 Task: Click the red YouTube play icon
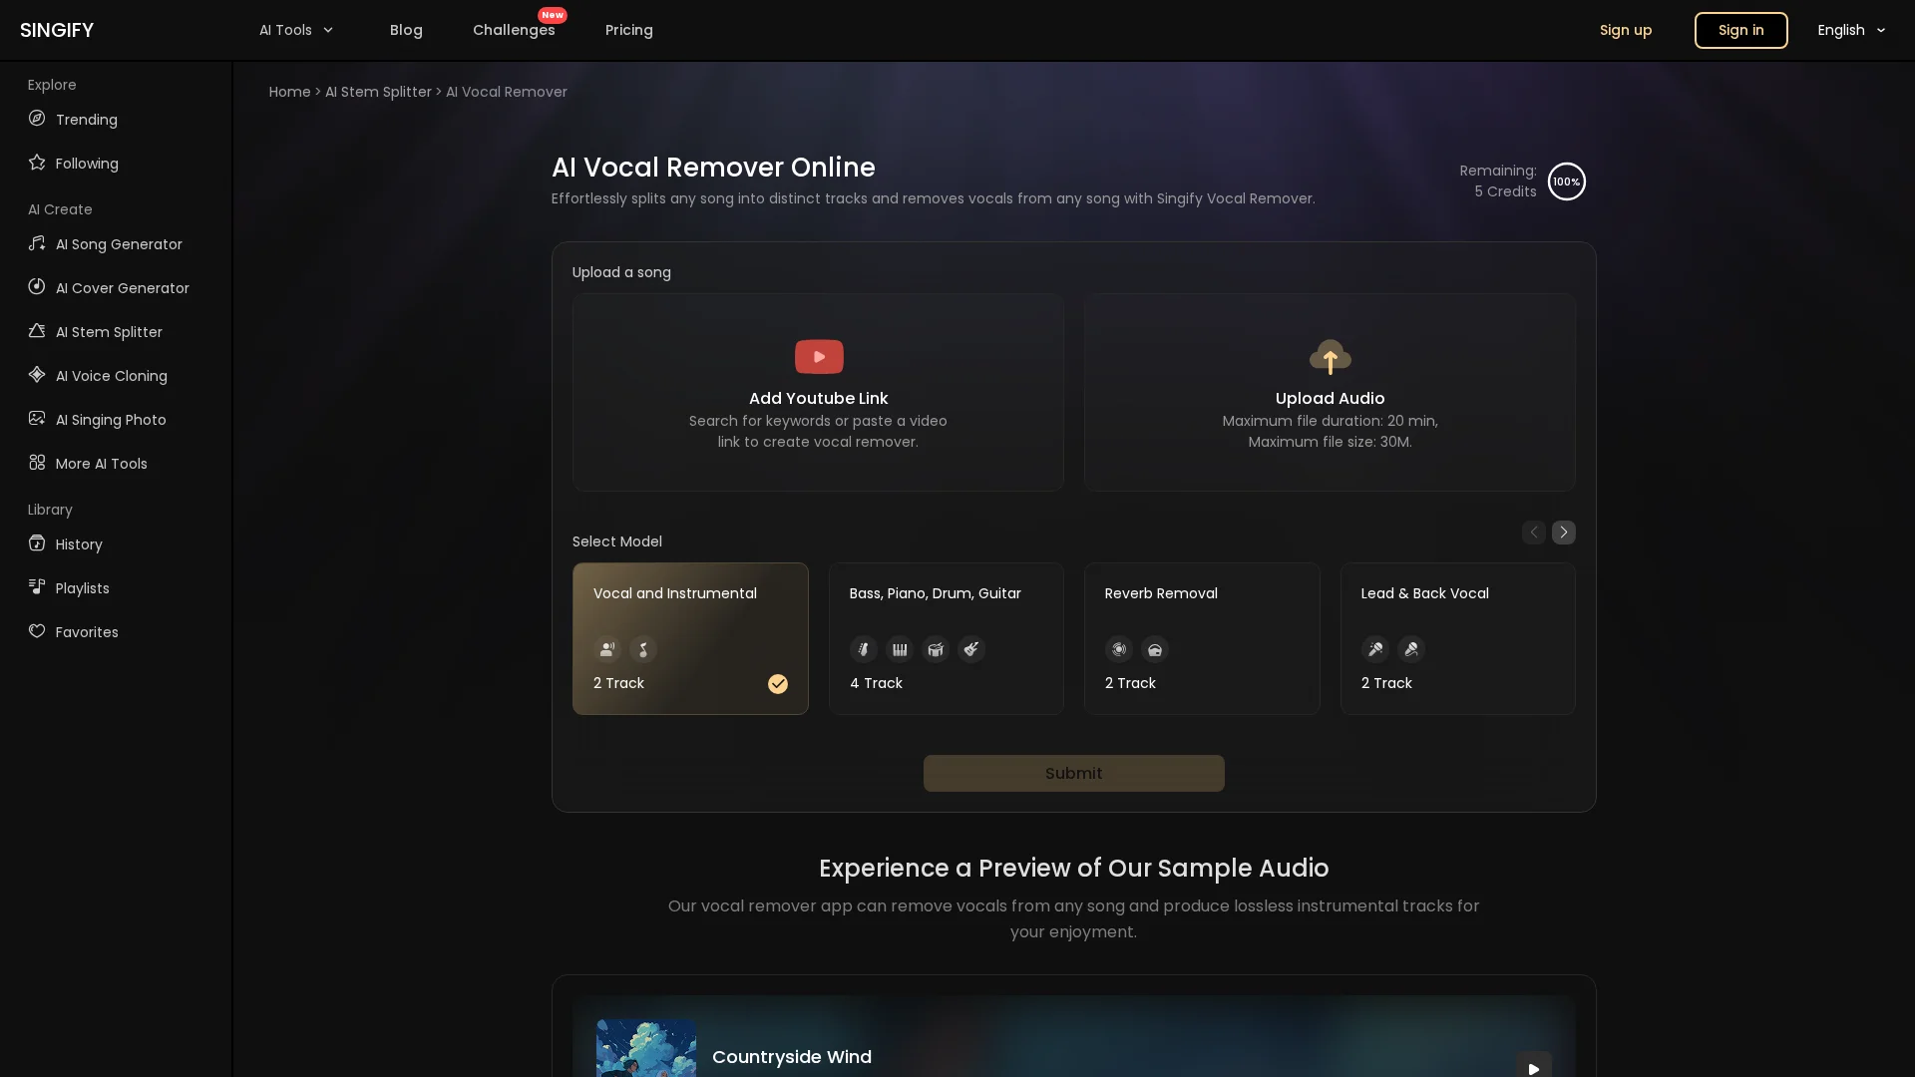tap(818, 357)
